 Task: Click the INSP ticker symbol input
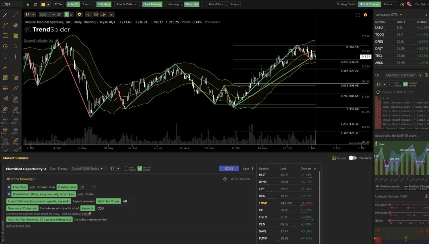point(12,4)
